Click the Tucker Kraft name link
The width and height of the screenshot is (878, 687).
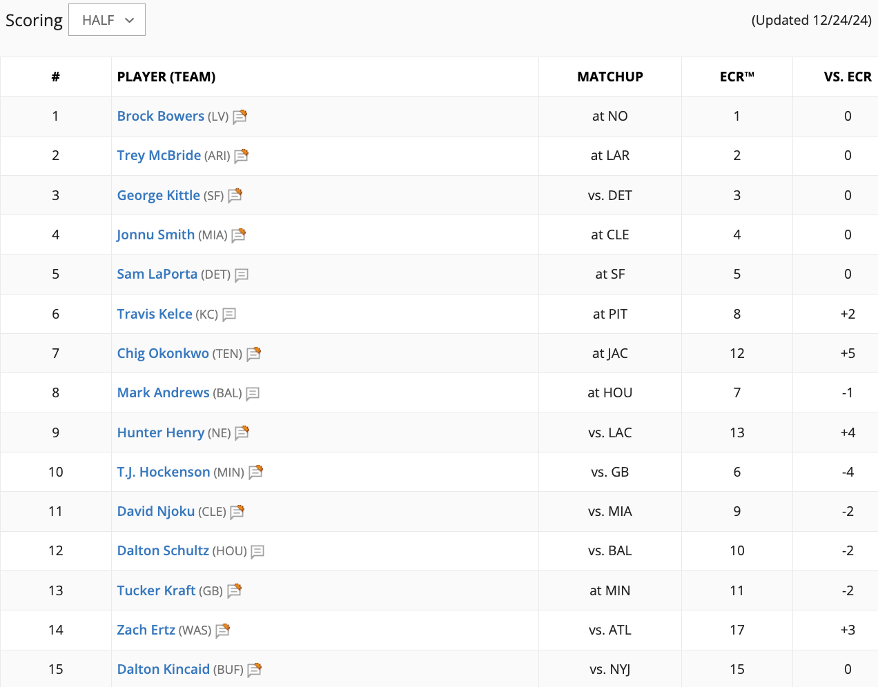(x=156, y=590)
